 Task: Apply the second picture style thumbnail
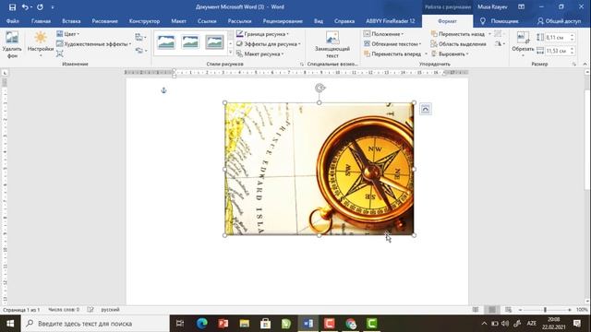(190, 42)
